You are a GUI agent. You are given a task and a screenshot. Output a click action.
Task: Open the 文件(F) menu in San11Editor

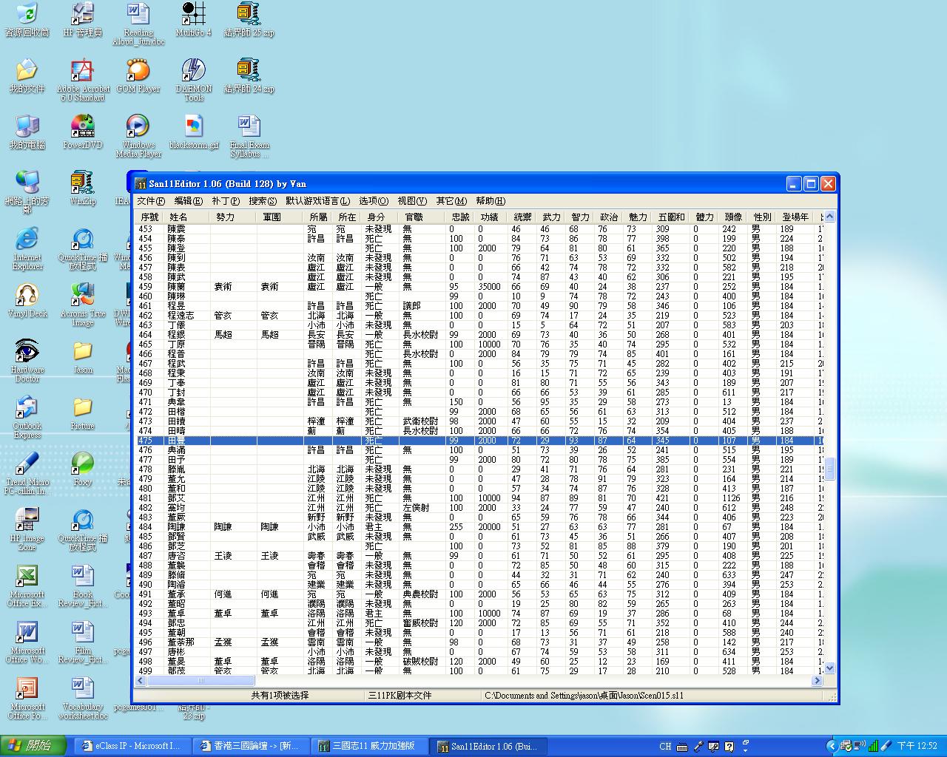[151, 201]
